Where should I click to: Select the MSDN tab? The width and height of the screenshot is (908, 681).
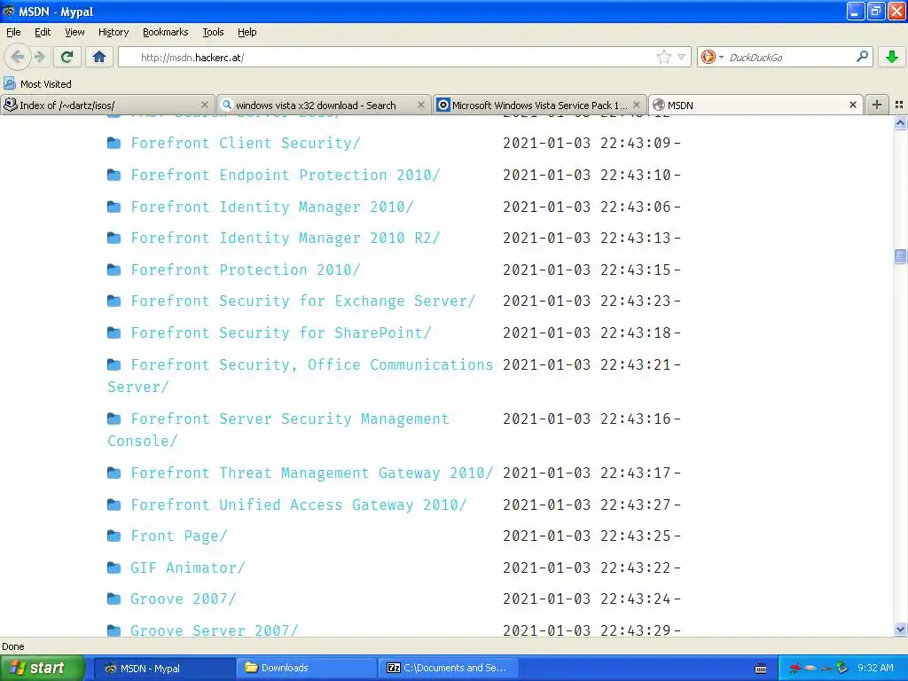click(755, 105)
